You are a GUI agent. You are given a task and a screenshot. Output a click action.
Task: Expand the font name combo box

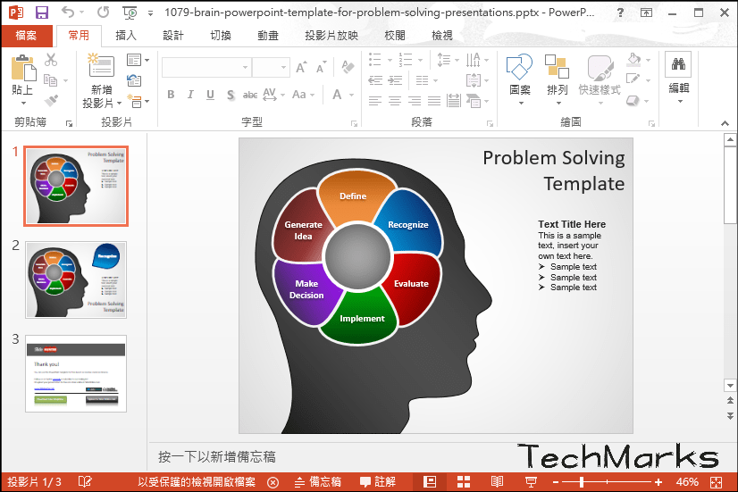click(x=245, y=68)
